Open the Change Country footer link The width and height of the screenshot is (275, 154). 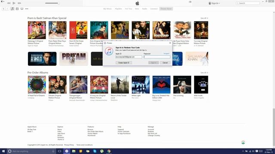pos(154,136)
